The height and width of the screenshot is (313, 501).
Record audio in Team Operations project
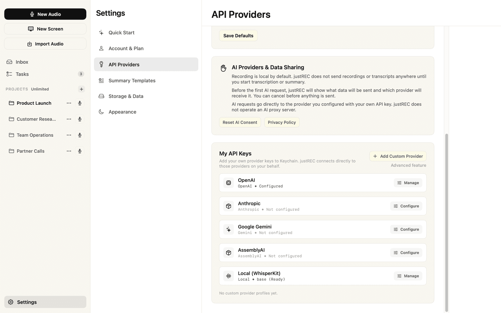pyautogui.click(x=80, y=135)
